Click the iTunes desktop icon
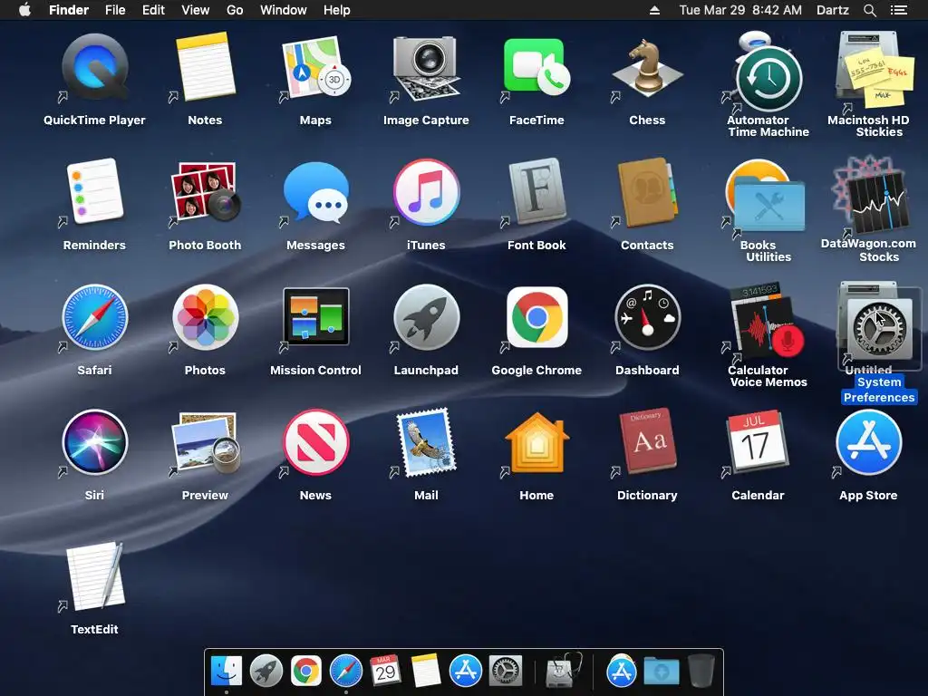The width and height of the screenshot is (928, 696). [426, 191]
